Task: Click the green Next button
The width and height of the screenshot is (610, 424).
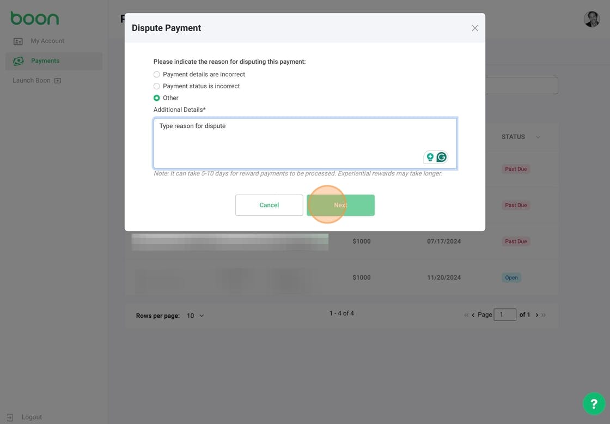Action: (x=340, y=205)
